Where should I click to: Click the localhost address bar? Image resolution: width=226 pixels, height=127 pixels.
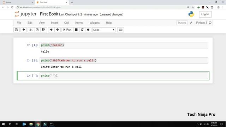click(x=101, y=7)
